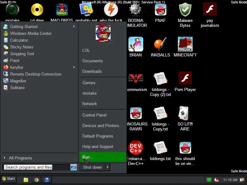Click the user account picture
This screenshot has height=185, width=247.
pyautogui.click(x=103, y=33)
